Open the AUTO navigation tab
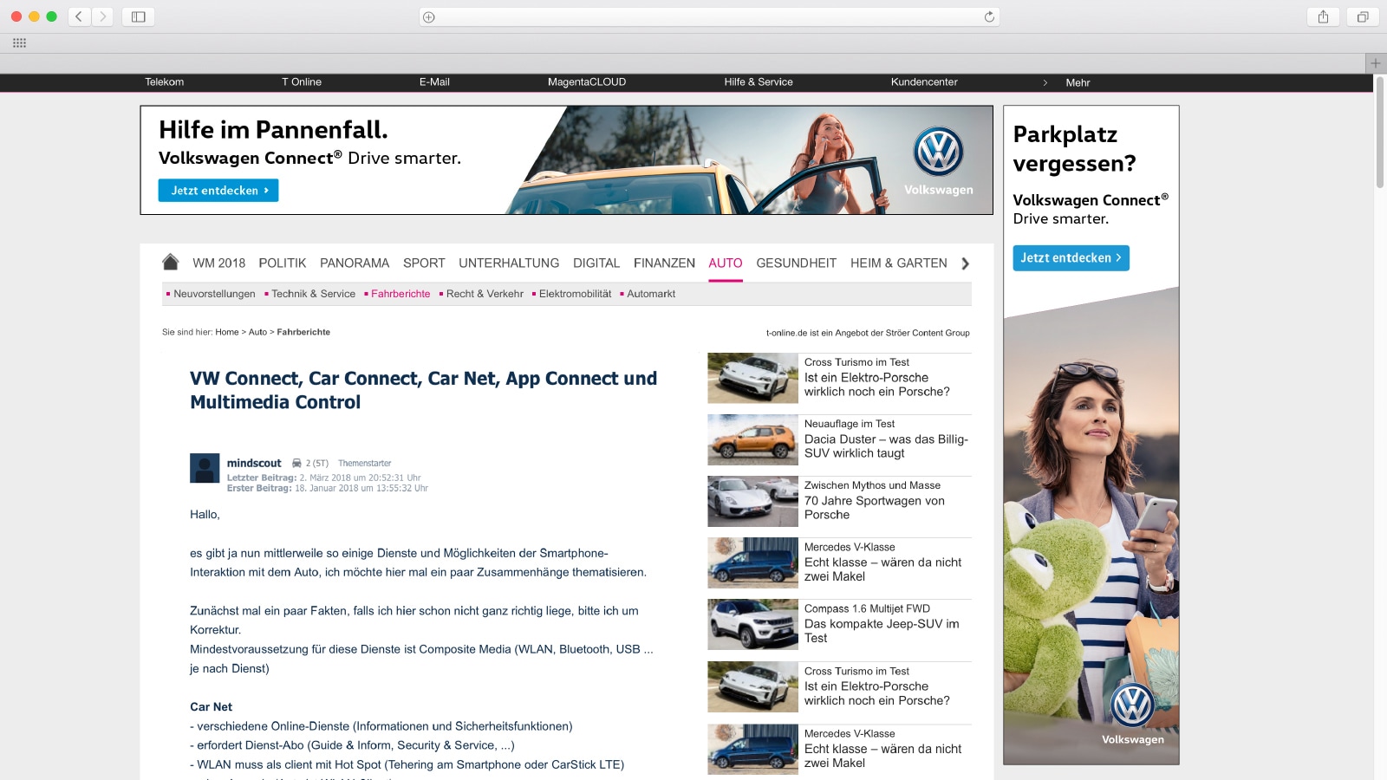 coord(725,263)
